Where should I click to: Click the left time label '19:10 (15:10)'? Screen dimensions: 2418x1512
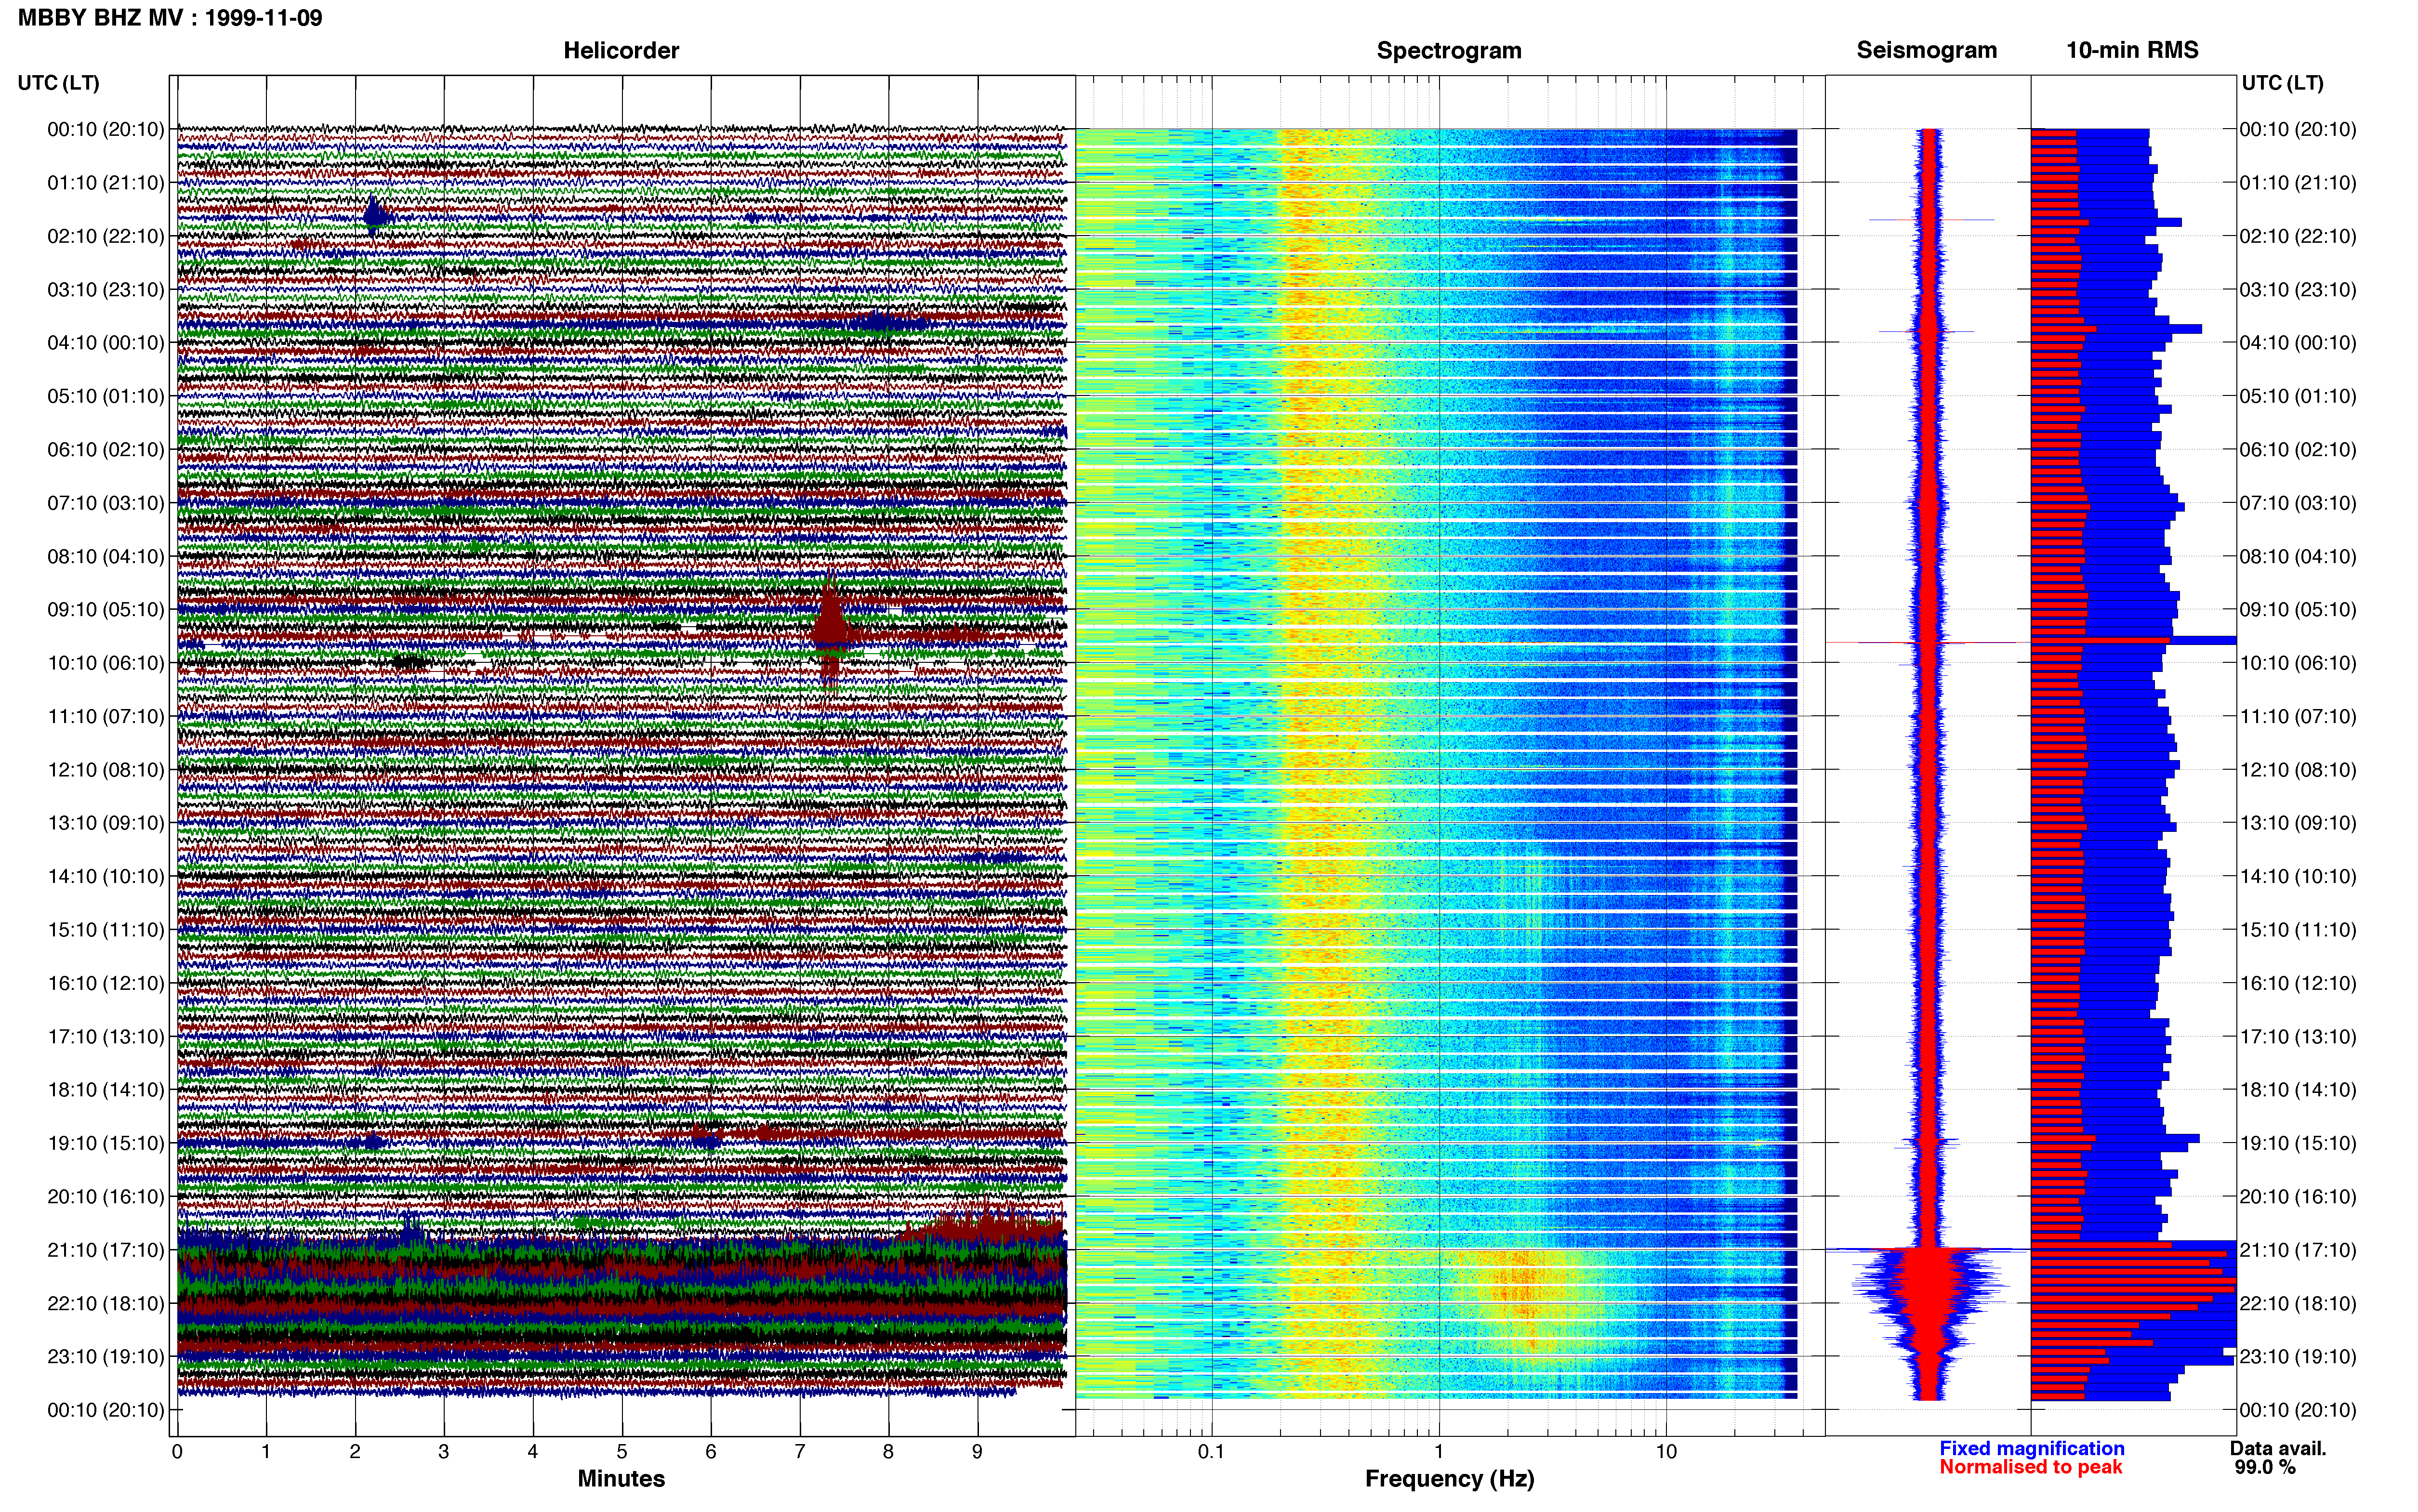click(x=105, y=1143)
